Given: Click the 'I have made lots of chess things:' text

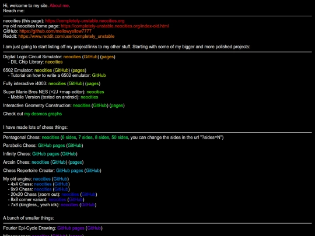Looking at the screenshot, I should point(36,128).
